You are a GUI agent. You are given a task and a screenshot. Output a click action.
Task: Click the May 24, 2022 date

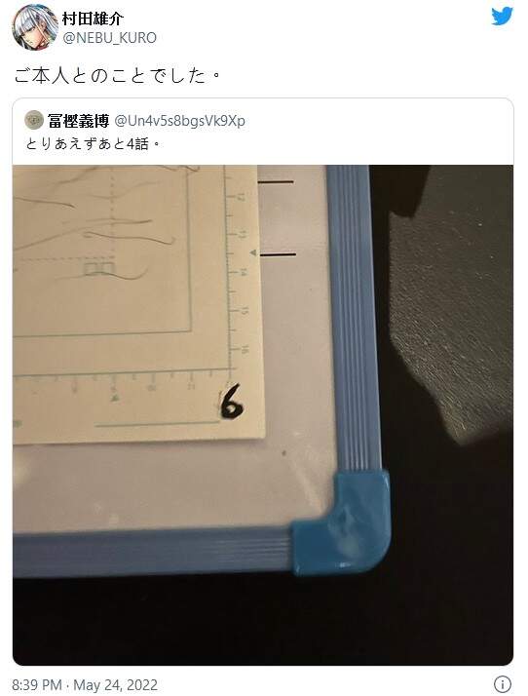coord(115,685)
